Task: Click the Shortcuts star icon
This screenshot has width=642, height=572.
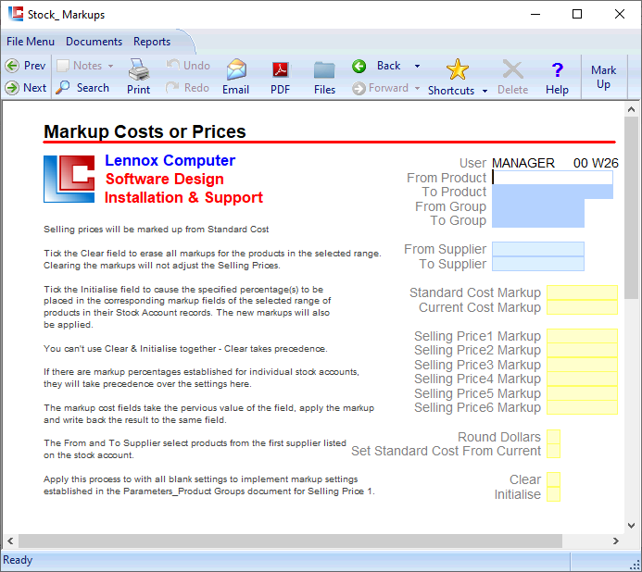Action: coord(457,69)
